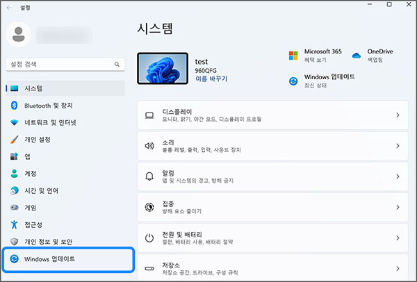Expand 디스플레이 row chevron
Screen dimensions: 417x282
point(398,115)
